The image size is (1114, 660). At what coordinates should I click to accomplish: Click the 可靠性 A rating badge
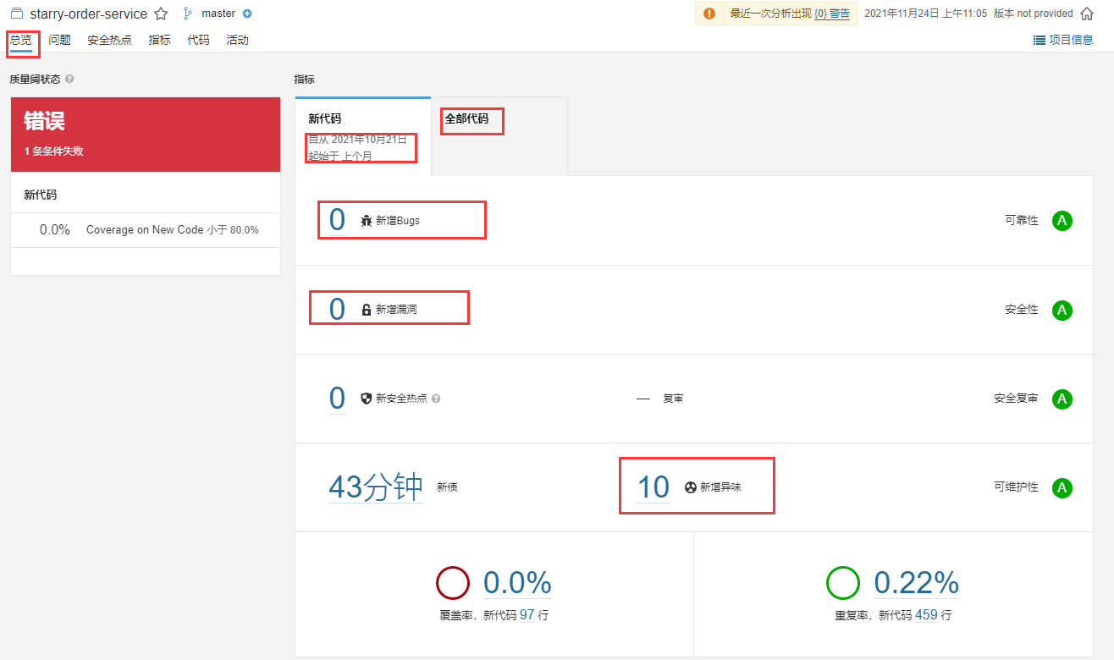click(x=1062, y=221)
